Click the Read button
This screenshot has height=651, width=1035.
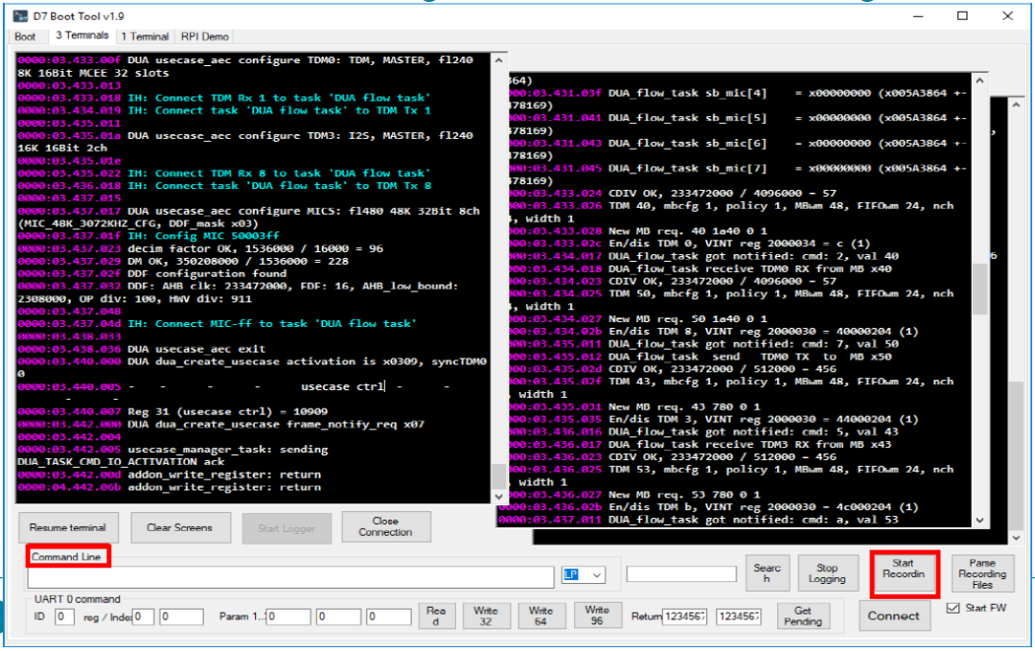[x=437, y=616]
